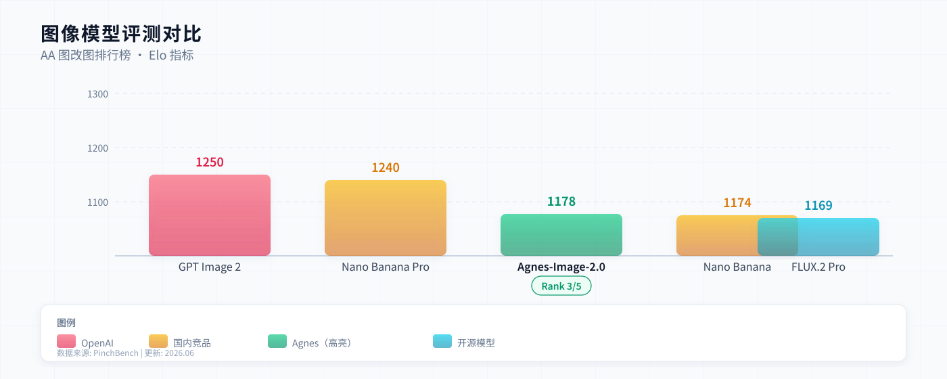Click the orange 国内竞品 legend swatch

tap(158, 341)
